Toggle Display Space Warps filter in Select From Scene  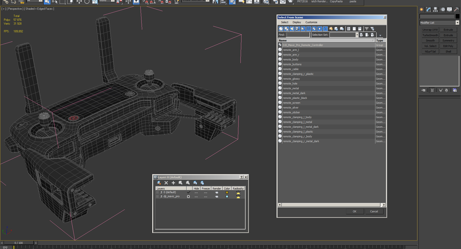309,29
